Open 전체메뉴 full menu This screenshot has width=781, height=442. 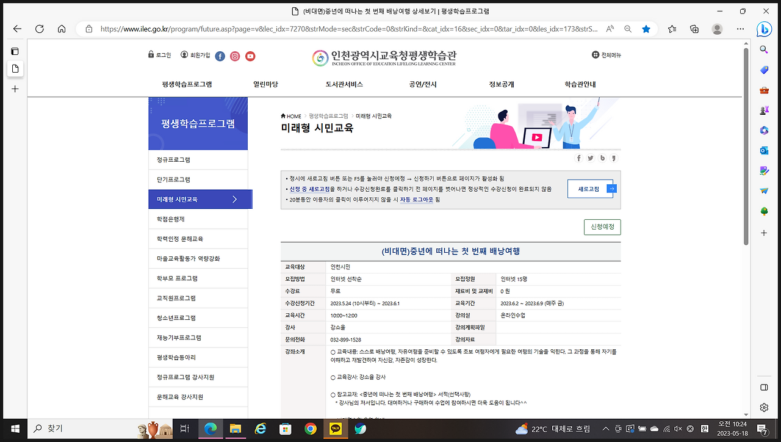[606, 55]
